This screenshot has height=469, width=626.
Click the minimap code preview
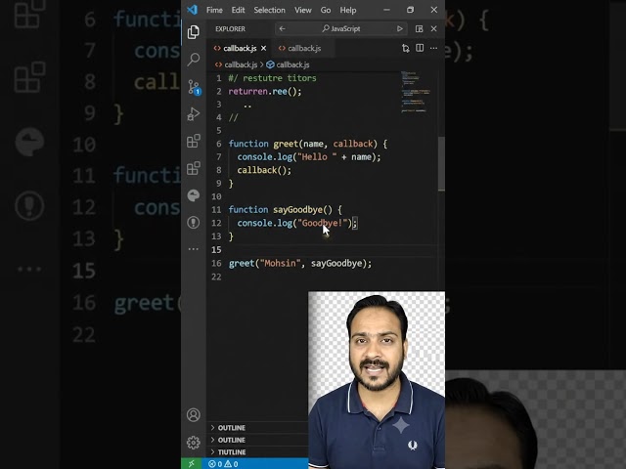click(415, 92)
